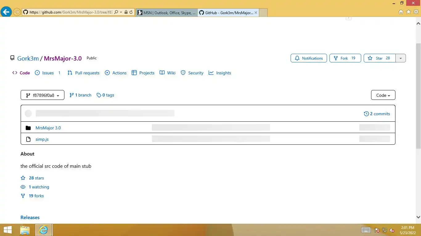
Task: Click the file icon beside simp.js
Action: pyautogui.click(x=28, y=139)
